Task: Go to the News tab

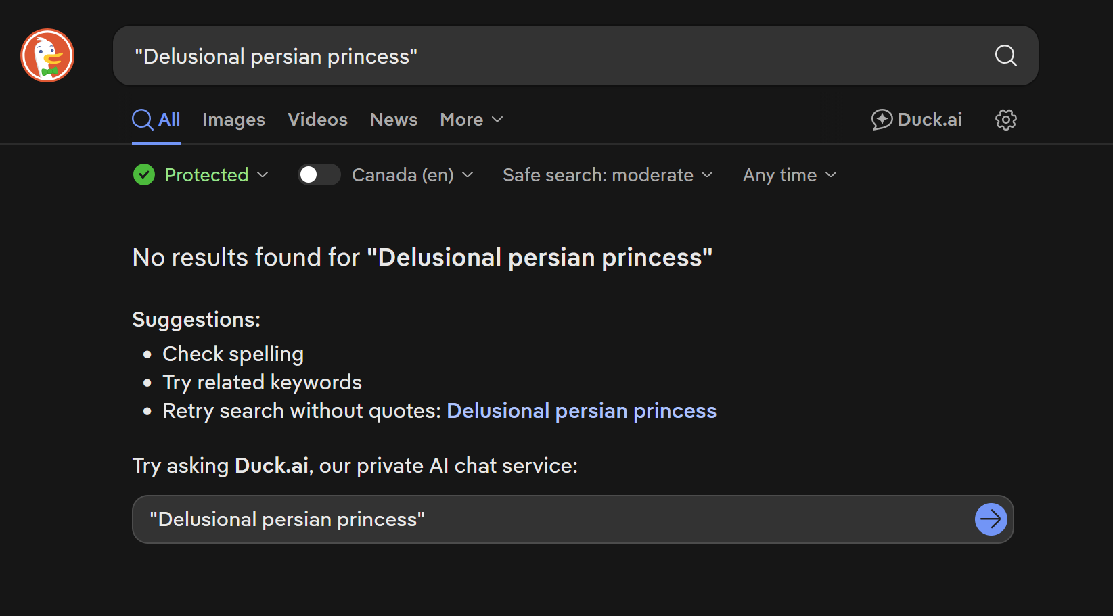Action: point(394,120)
